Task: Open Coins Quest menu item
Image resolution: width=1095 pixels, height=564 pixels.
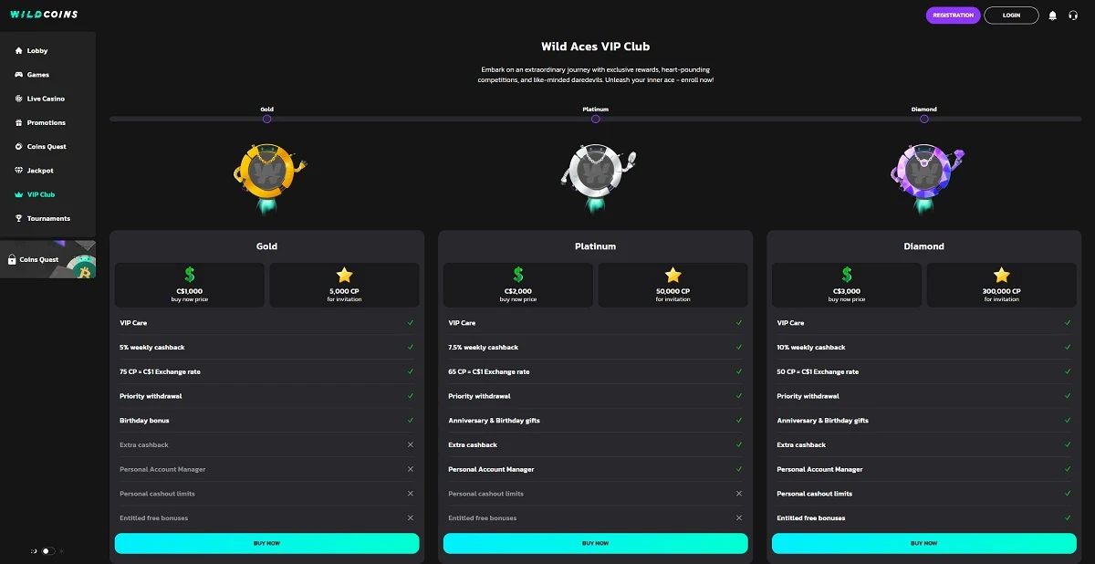Action: pyautogui.click(x=47, y=146)
